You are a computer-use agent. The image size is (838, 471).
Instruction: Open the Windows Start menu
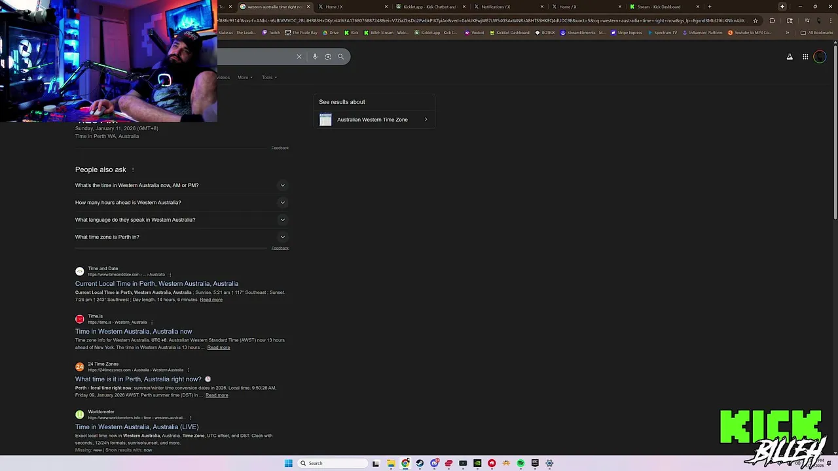(x=288, y=463)
